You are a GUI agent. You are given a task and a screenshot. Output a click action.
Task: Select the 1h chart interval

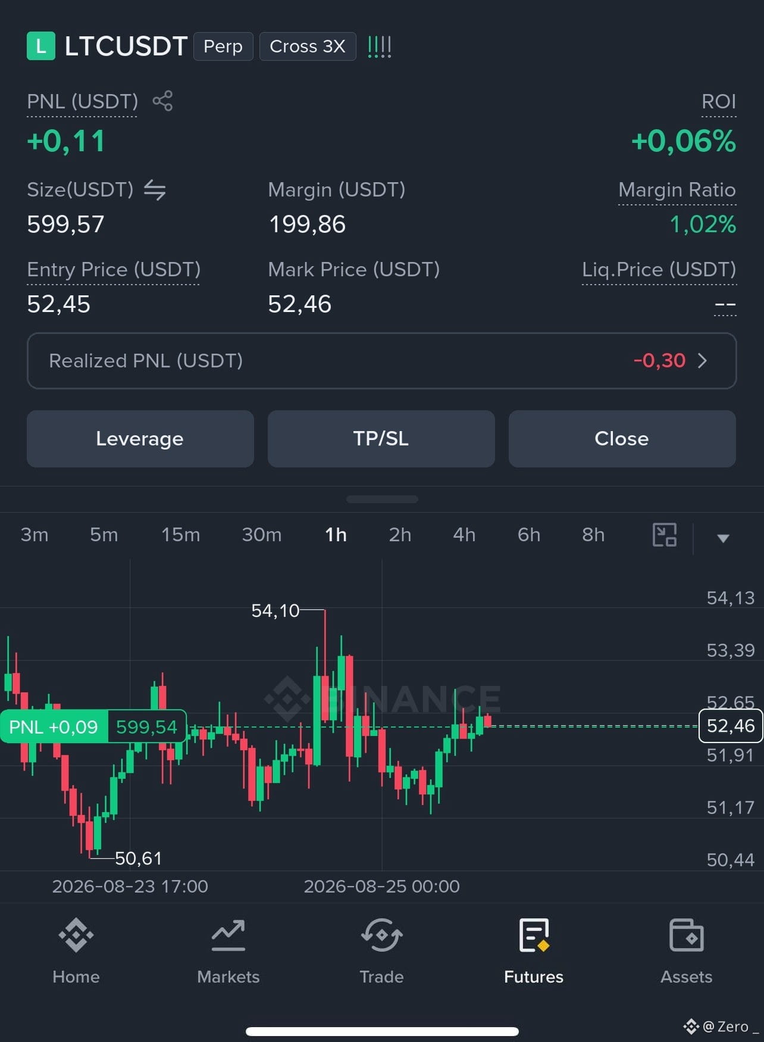336,535
